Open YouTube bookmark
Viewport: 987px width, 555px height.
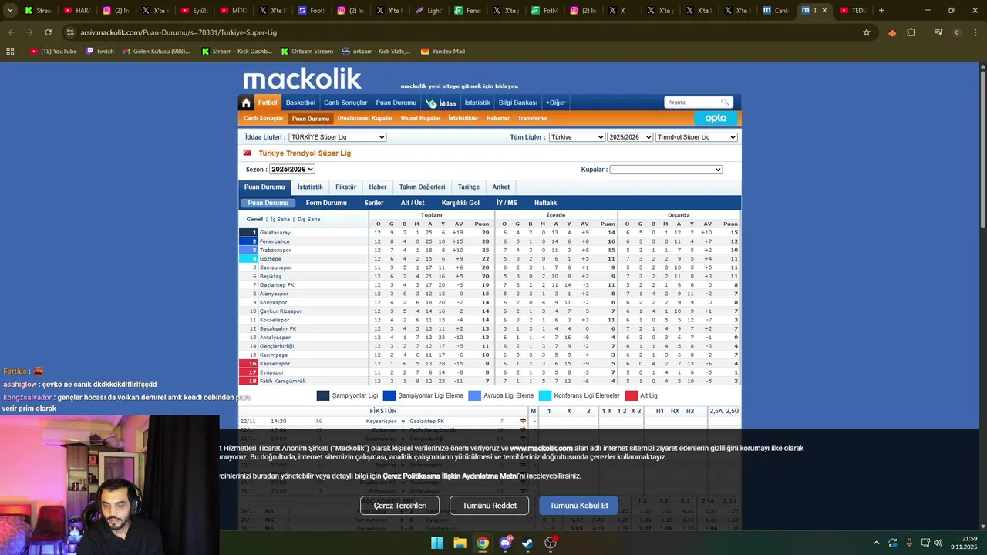pos(53,52)
